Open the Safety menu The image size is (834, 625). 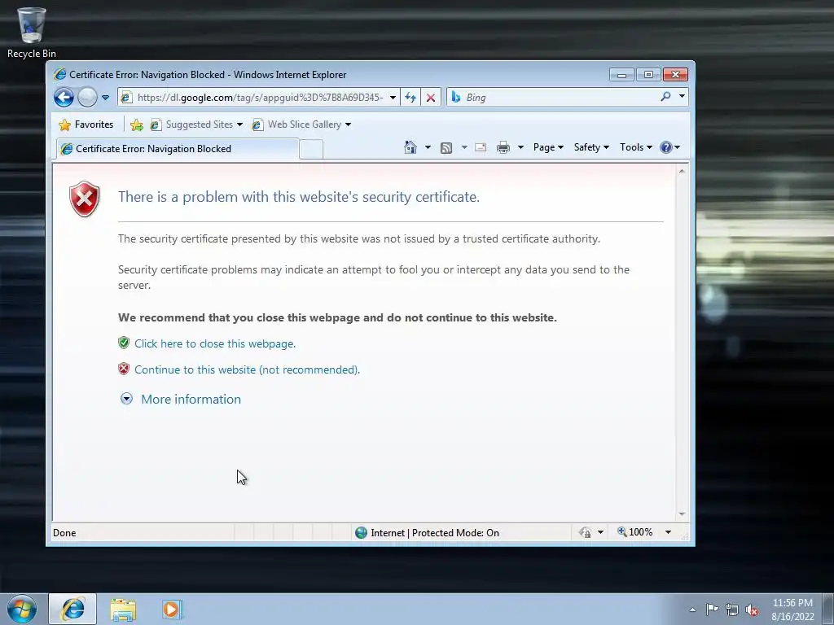[591, 147]
